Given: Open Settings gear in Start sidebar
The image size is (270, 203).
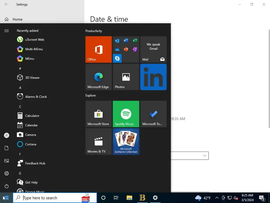Looking at the screenshot, I should (x=7, y=173).
